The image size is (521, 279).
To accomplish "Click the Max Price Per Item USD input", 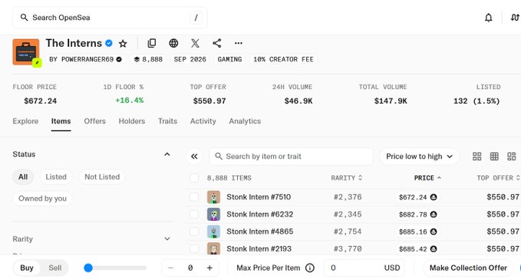I will pyautogui.click(x=364, y=268).
